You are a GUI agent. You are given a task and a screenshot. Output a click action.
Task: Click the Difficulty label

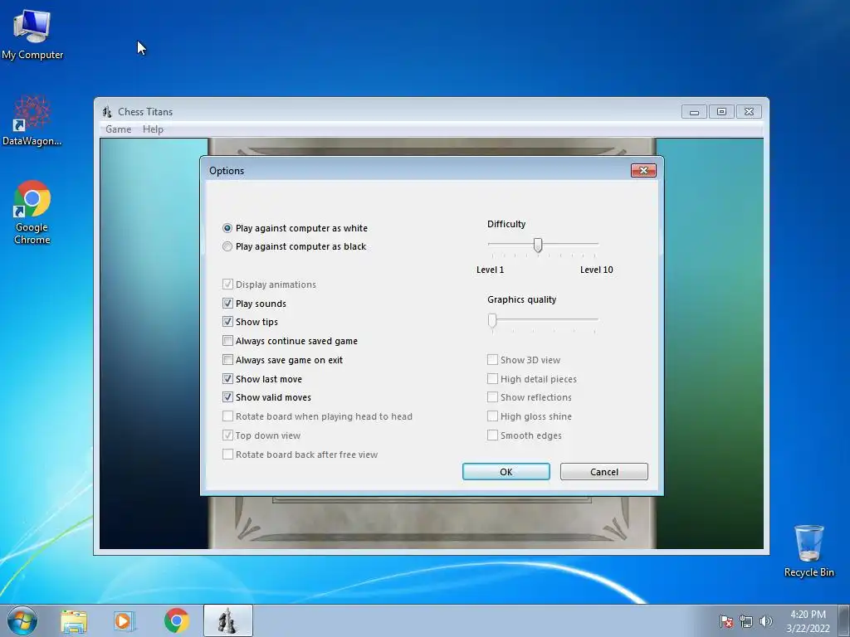click(x=506, y=224)
